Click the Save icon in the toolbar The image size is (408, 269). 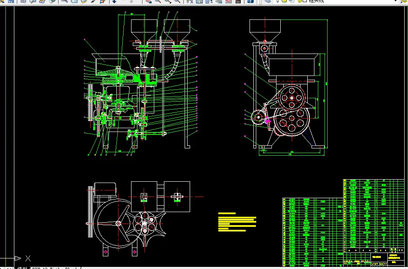pyautogui.click(x=11, y=1)
